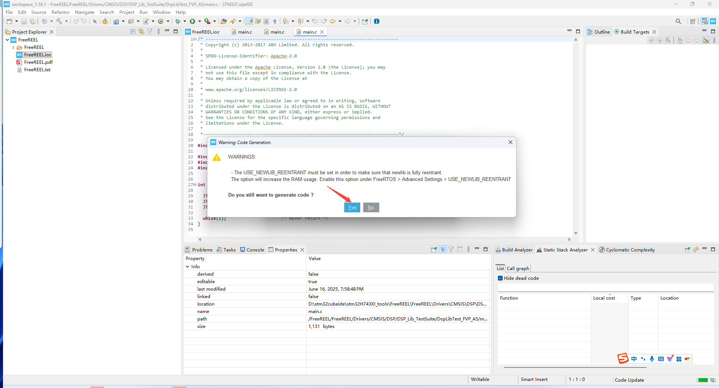The height and width of the screenshot is (388, 719).
Task: Click the Project Explorer filter icon
Action: 150,32
